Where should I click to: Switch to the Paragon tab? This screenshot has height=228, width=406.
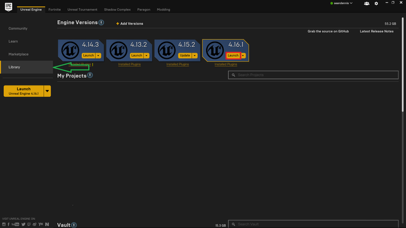(x=144, y=9)
